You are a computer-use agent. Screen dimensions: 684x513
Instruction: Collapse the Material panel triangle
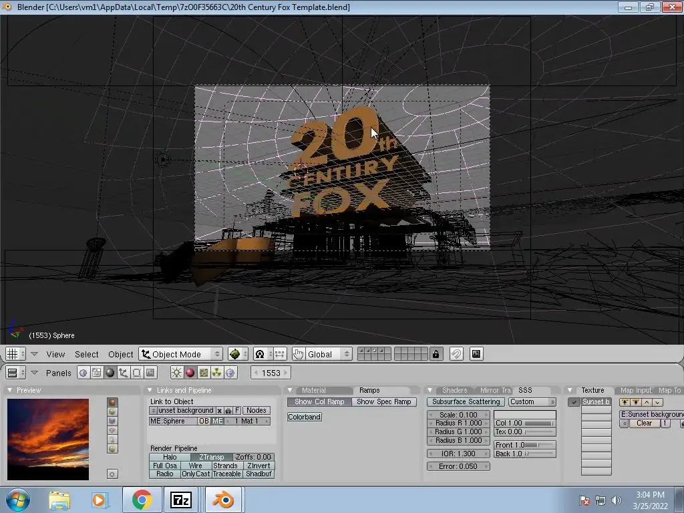[290, 390]
